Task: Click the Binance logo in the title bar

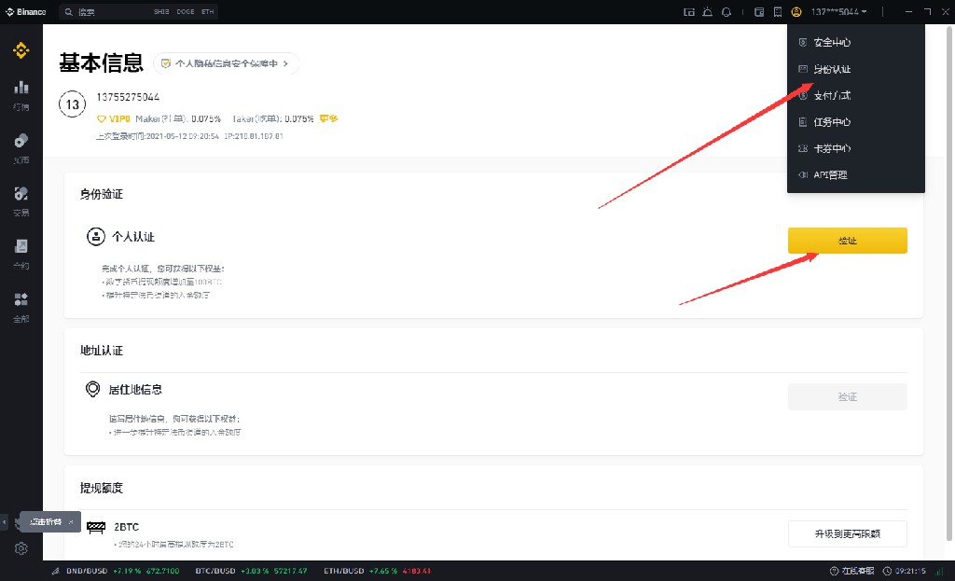Action: pos(26,11)
